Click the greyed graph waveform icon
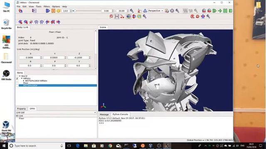266x149 pixels. coord(185,11)
